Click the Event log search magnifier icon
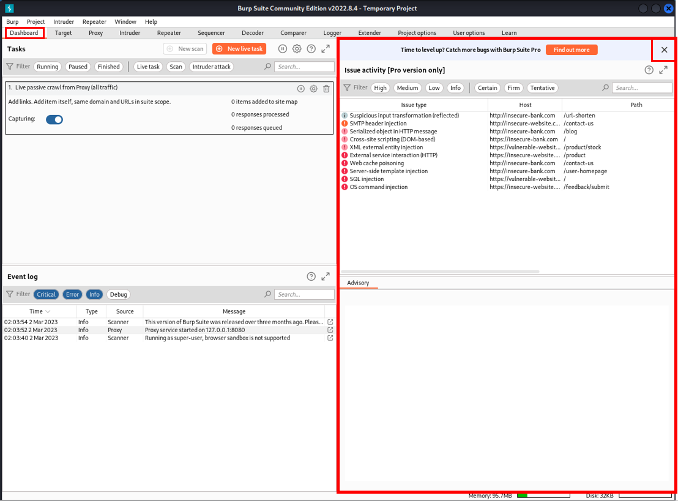 [x=267, y=294]
